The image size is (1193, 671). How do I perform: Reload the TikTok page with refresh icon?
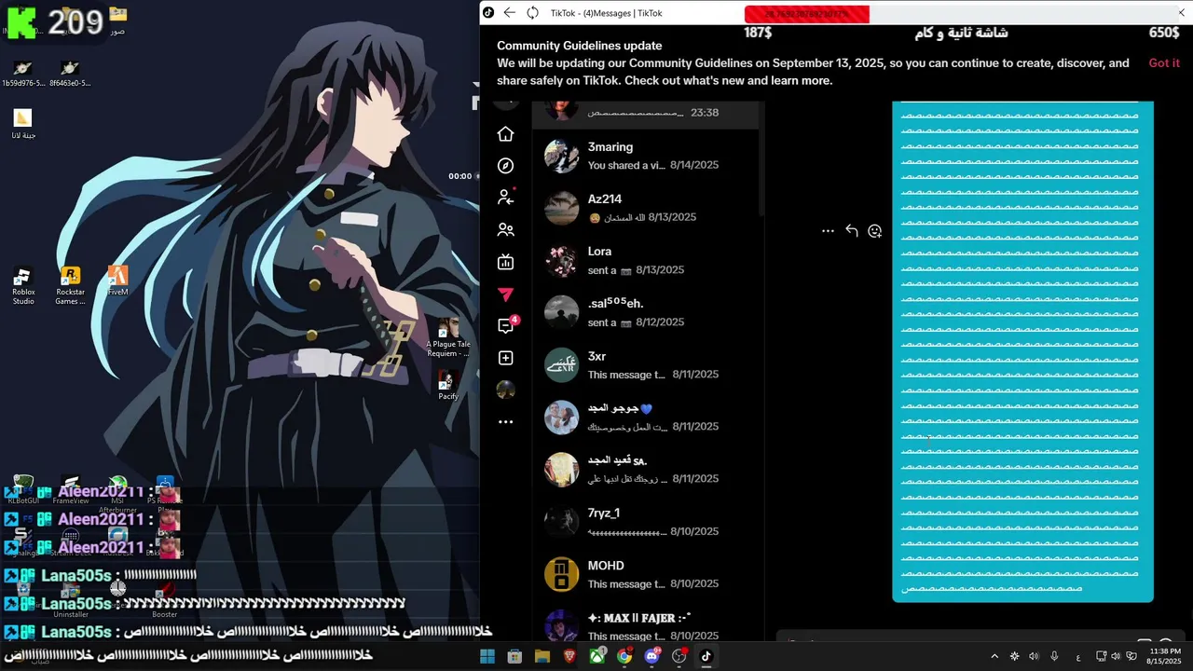point(532,13)
